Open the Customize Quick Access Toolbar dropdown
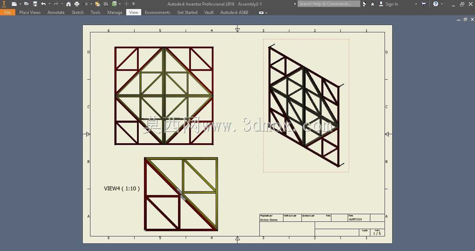Screen dimensions: 475x251 point(134,4)
